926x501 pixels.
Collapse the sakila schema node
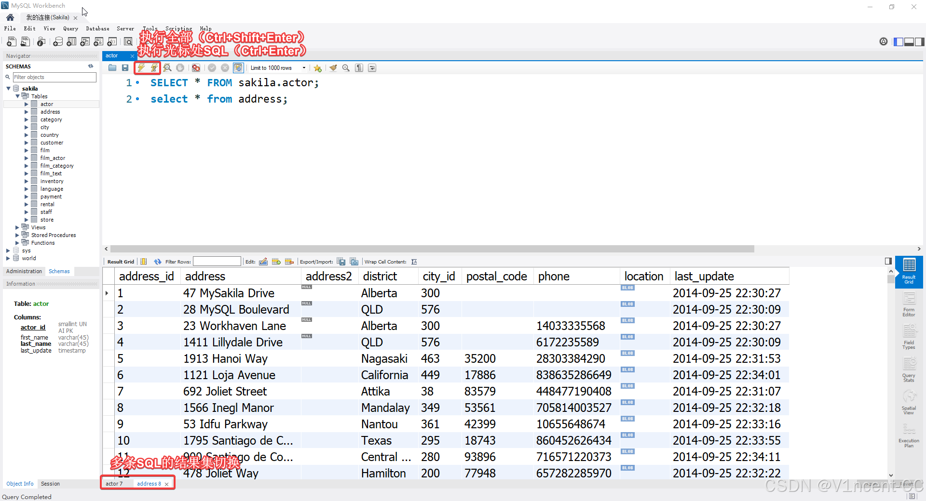click(x=8, y=89)
